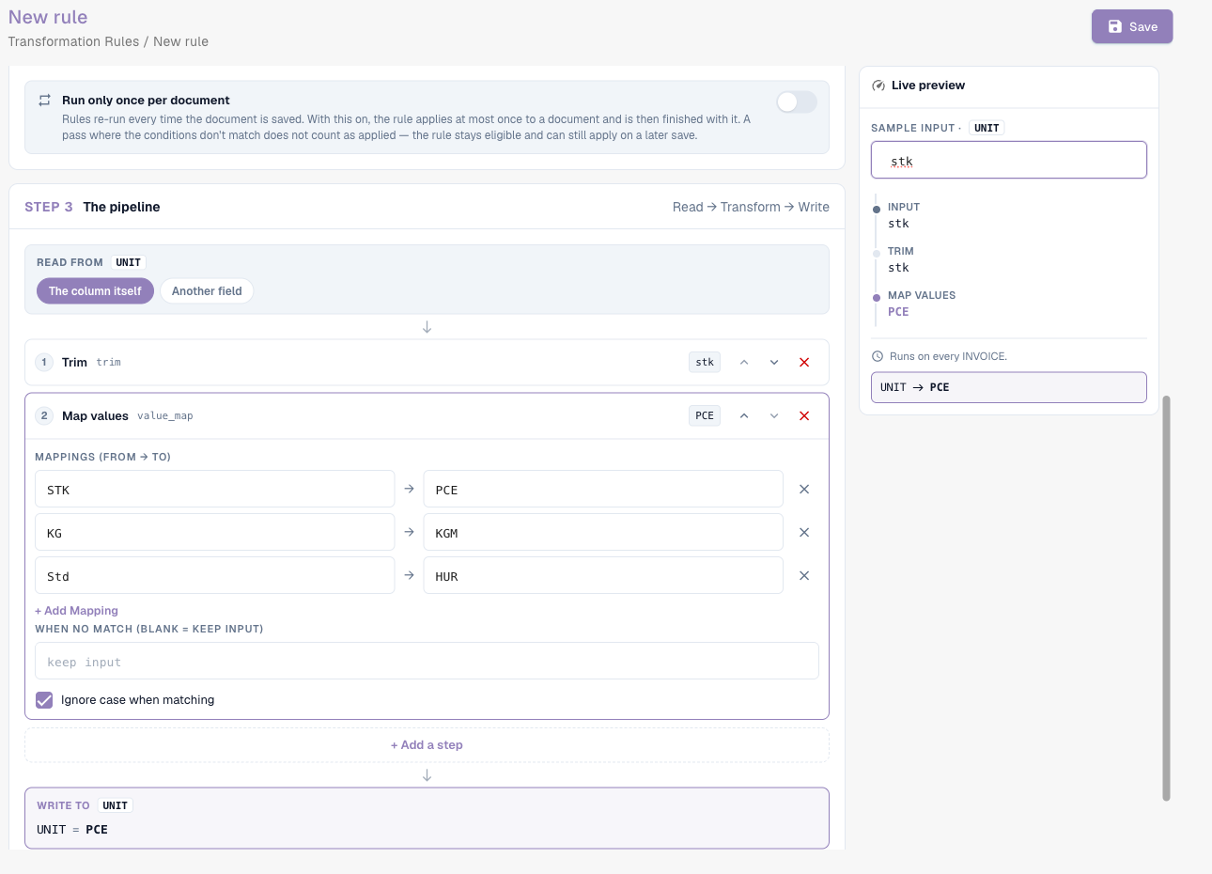
Task: Remove the STK to PCE mapping
Action: coord(804,490)
